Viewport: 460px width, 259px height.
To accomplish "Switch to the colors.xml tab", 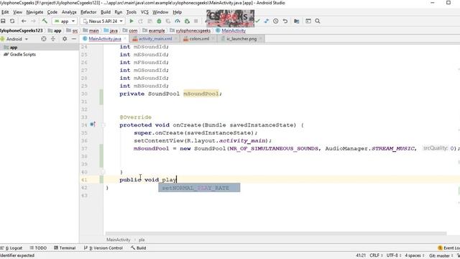I will coord(199,39).
